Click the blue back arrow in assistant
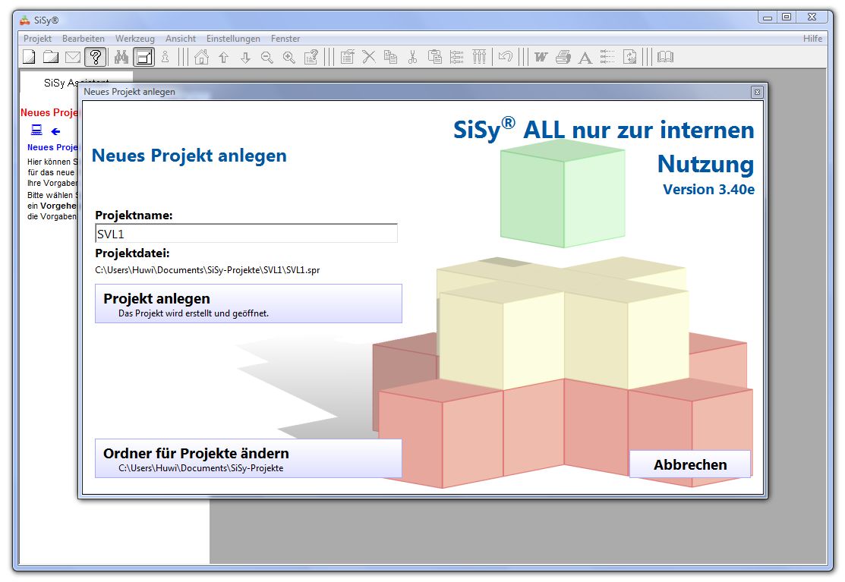The image size is (845, 582). click(55, 131)
